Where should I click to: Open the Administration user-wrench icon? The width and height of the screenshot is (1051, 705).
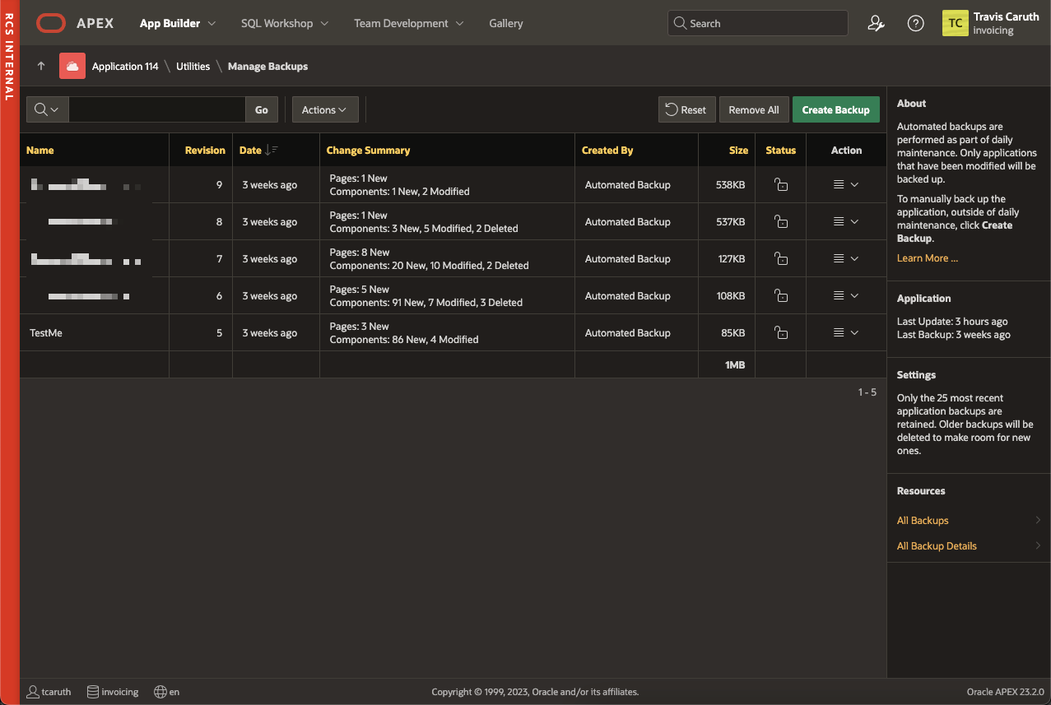pyautogui.click(x=876, y=24)
